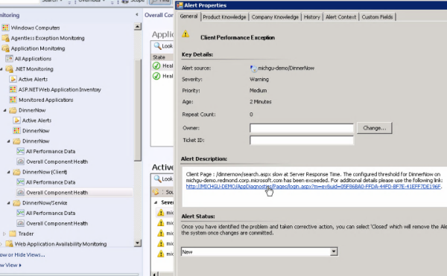Collapse the top-level DinnerNow folder node
This screenshot has width=447, height=276.
(5, 110)
